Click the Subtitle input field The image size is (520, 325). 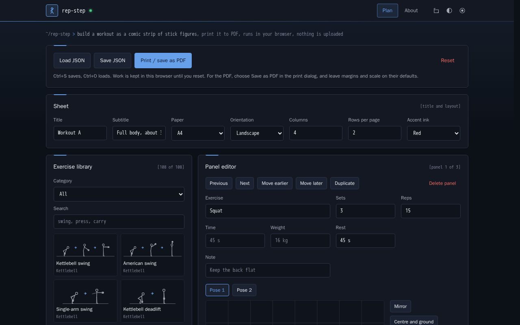pyautogui.click(x=139, y=133)
